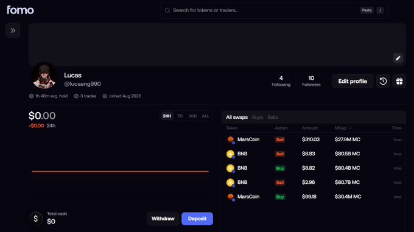Click the Paste button in search bar
The image size is (414, 232).
coord(367,10)
